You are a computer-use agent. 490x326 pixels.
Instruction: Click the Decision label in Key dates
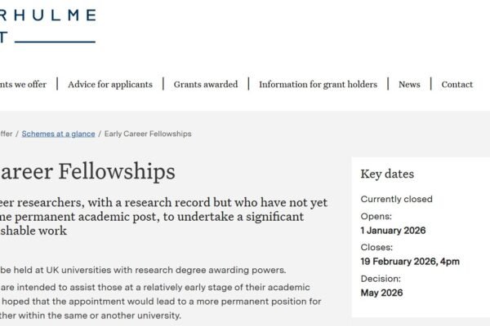click(380, 278)
